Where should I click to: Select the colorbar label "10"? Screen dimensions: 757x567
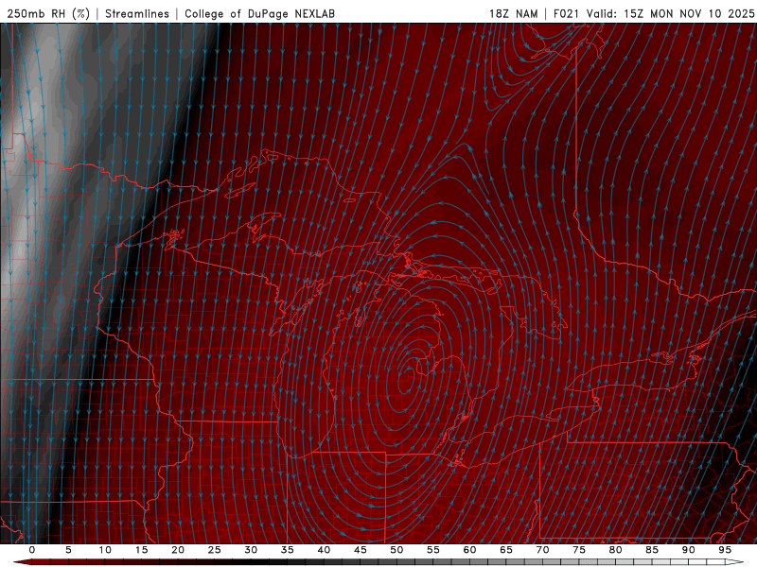(x=105, y=550)
